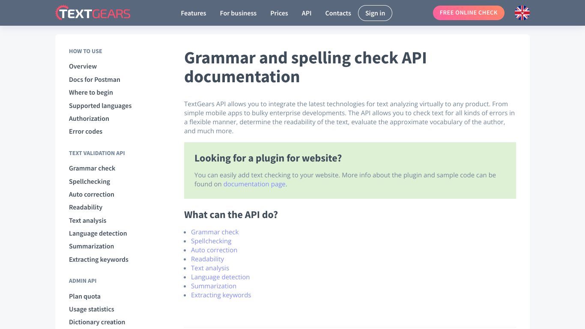
Task: Click the Sign in button
Action: [x=375, y=13]
